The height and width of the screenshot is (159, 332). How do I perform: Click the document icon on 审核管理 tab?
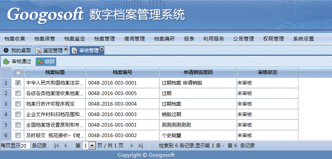pos(74,51)
